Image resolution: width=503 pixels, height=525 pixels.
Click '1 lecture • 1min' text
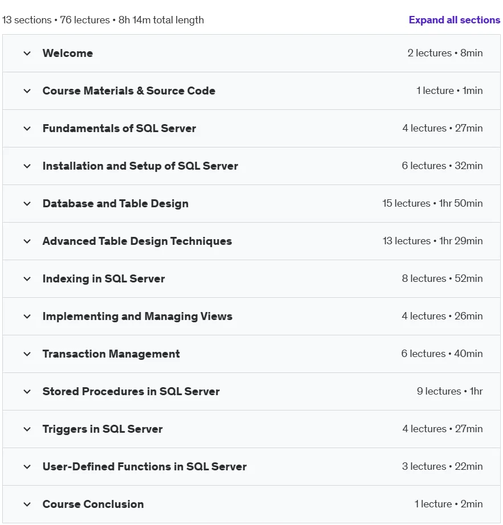pos(449,91)
